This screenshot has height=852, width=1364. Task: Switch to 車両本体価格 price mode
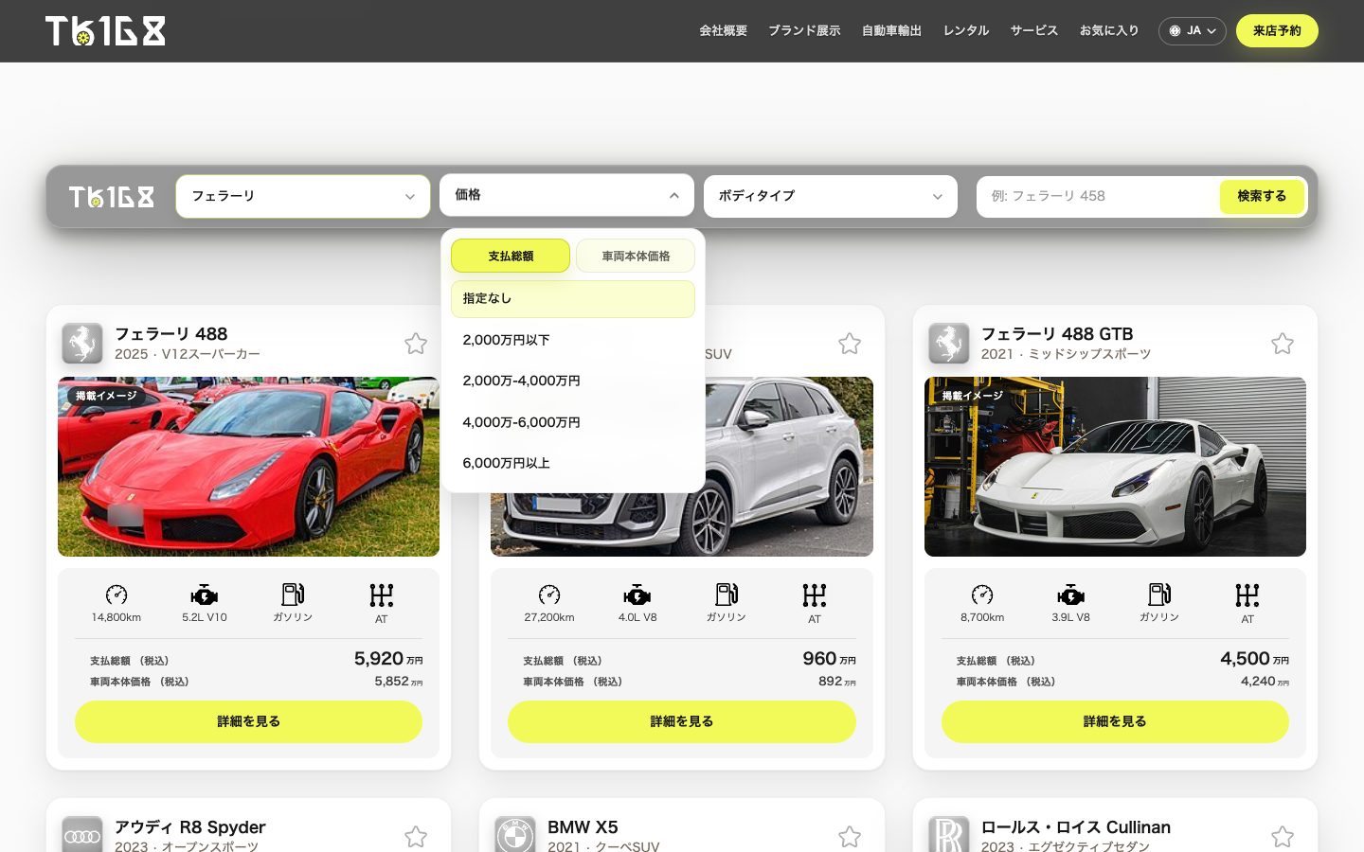[636, 256]
